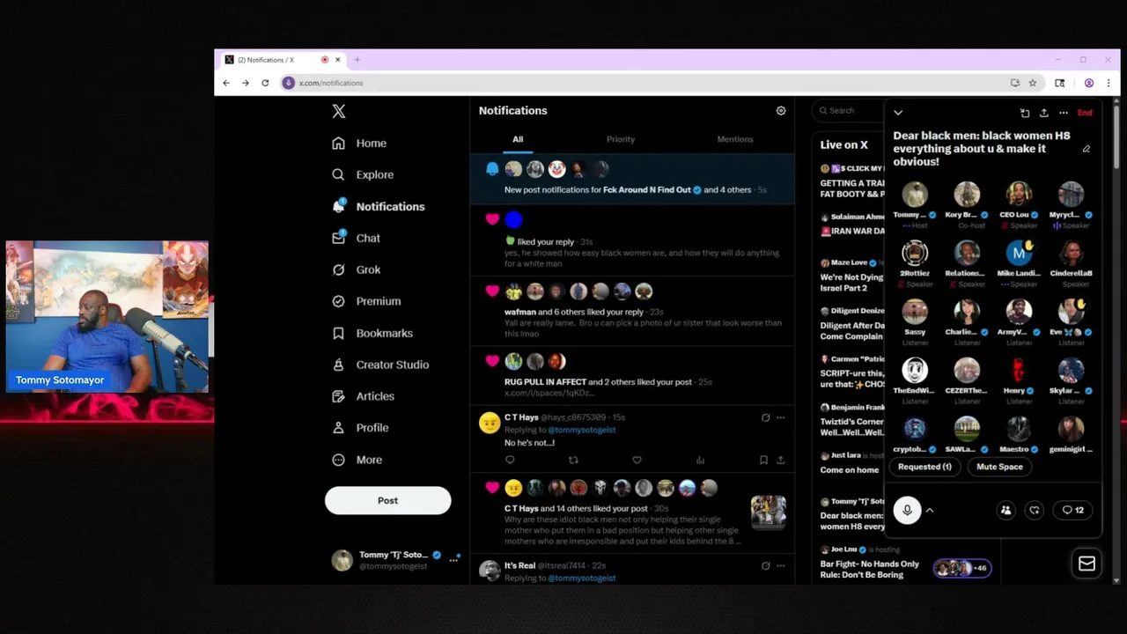The width and height of the screenshot is (1127, 634).
Task: Go to Home in sidebar
Action: [x=359, y=143]
